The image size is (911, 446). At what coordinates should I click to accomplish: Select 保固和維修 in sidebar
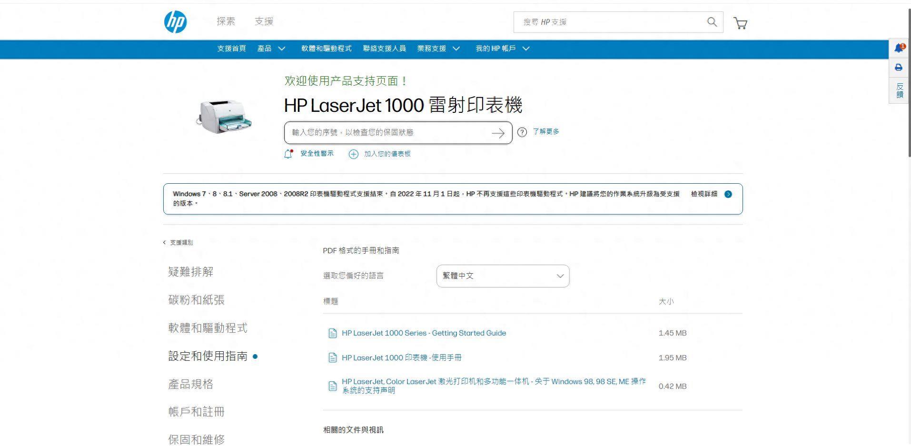click(196, 439)
